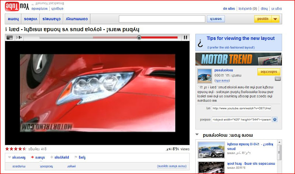Click the red arrow share icon

point(32,157)
